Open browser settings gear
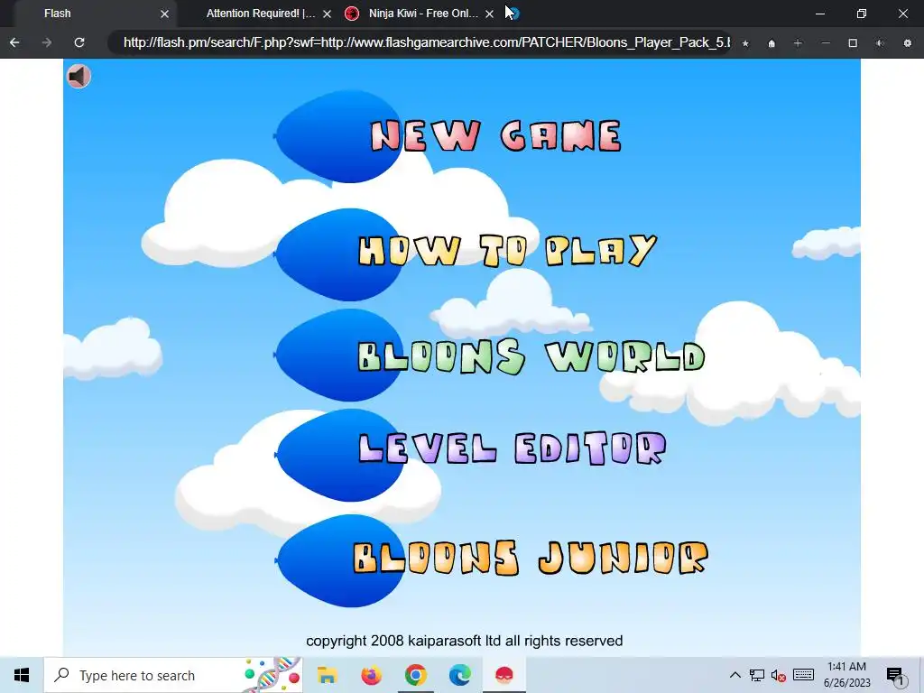This screenshot has height=693, width=924. click(908, 43)
